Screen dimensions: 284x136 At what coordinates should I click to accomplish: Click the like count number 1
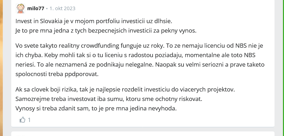point(29,120)
